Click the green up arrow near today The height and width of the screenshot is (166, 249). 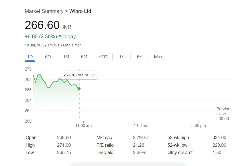pyautogui.click(x=60, y=37)
